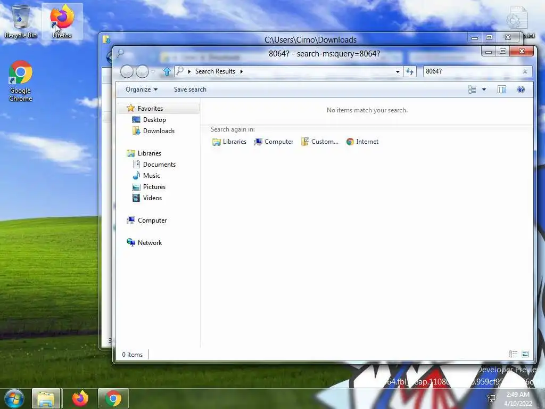This screenshot has height=409, width=545.
Task: Open the Recycle Bin desktop icon
Action: 21,21
